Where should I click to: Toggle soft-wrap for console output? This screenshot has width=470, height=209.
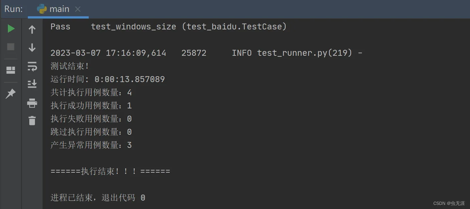[32, 66]
